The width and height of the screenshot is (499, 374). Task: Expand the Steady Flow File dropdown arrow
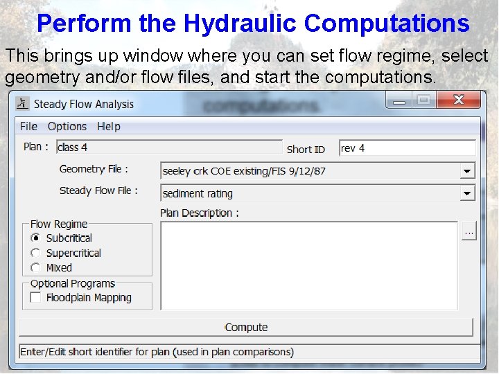467,193
